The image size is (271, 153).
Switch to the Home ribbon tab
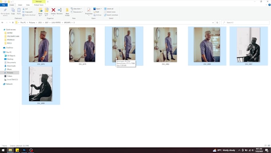point(12,5)
